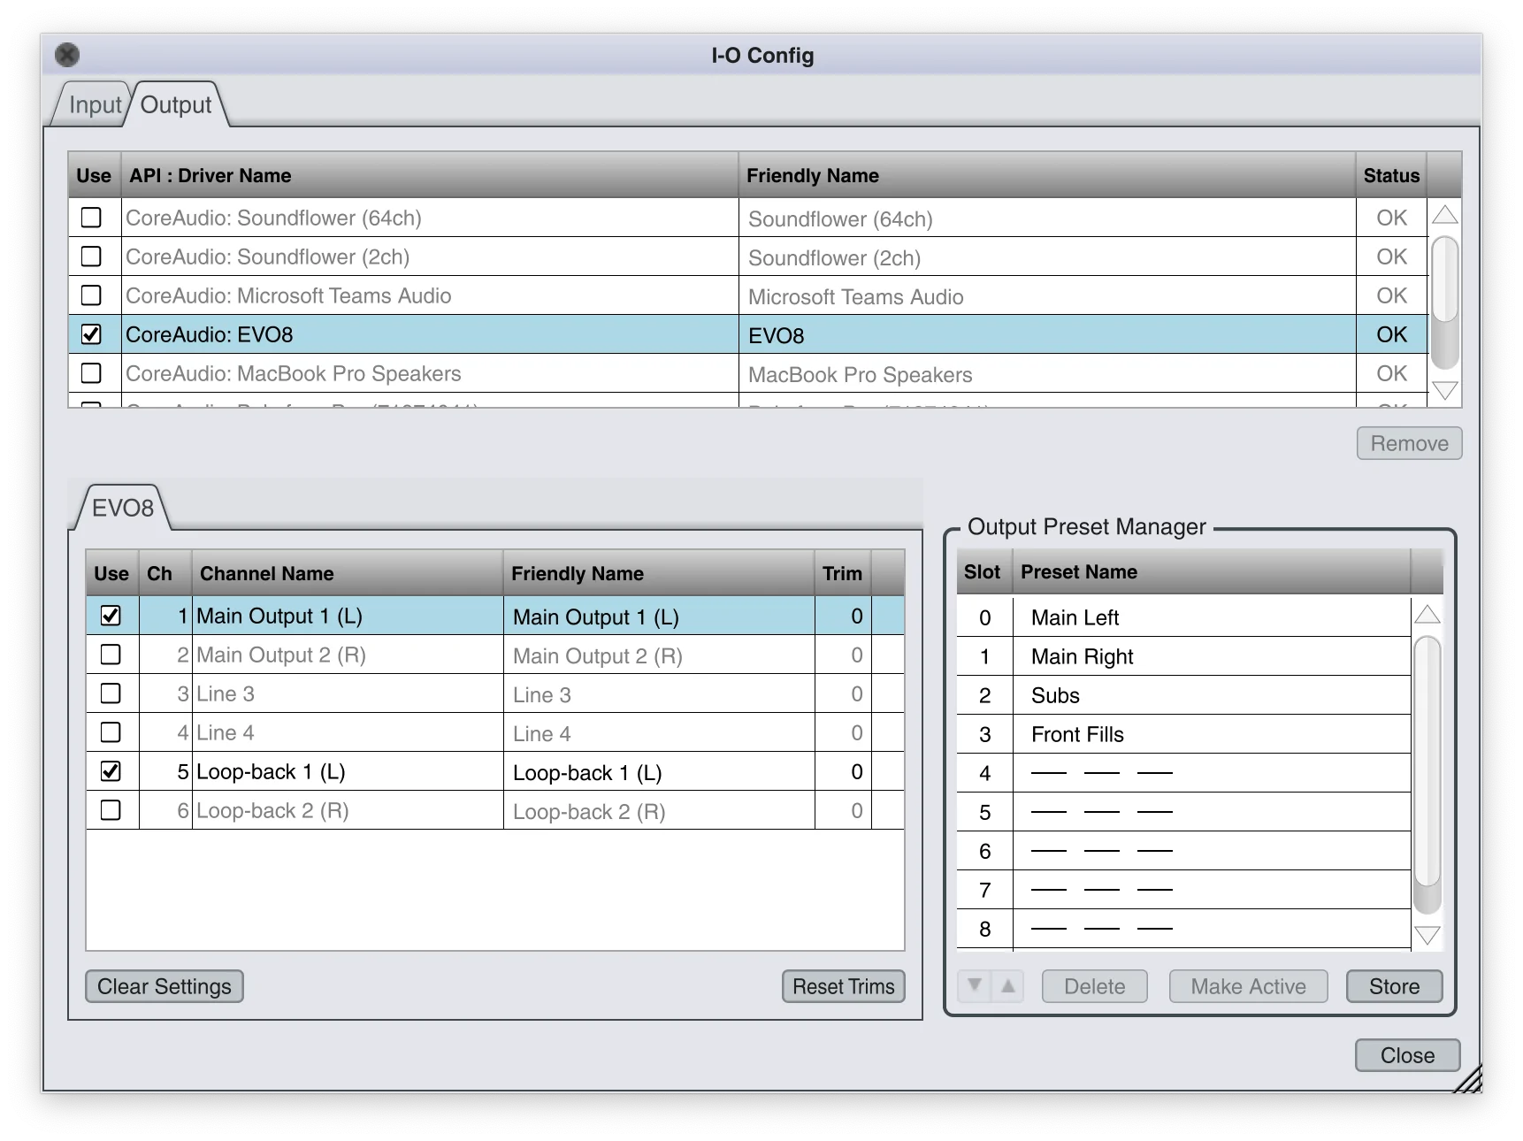
Task: Click the device list scroll-down arrow
Action: click(x=1444, y=390)
